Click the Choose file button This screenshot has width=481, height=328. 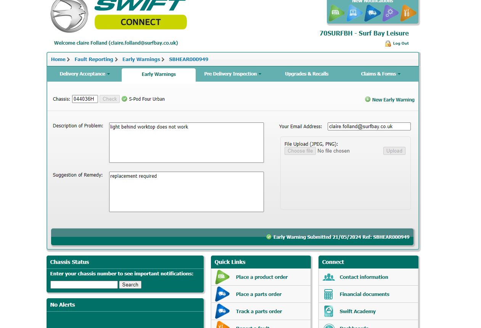tap(300, 151)
